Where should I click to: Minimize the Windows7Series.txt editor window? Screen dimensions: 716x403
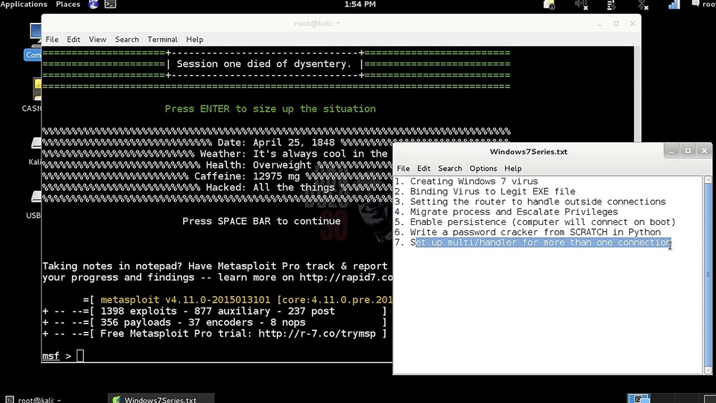671,151
